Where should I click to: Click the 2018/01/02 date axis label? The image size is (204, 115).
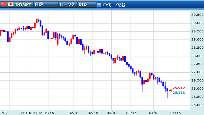tap(32, 113)
